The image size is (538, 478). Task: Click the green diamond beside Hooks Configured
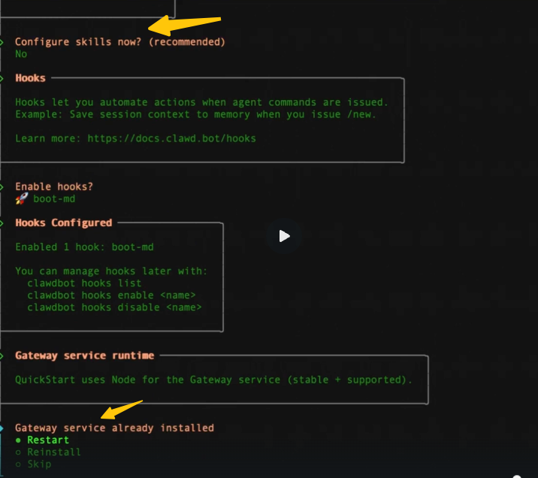point(2,222)
